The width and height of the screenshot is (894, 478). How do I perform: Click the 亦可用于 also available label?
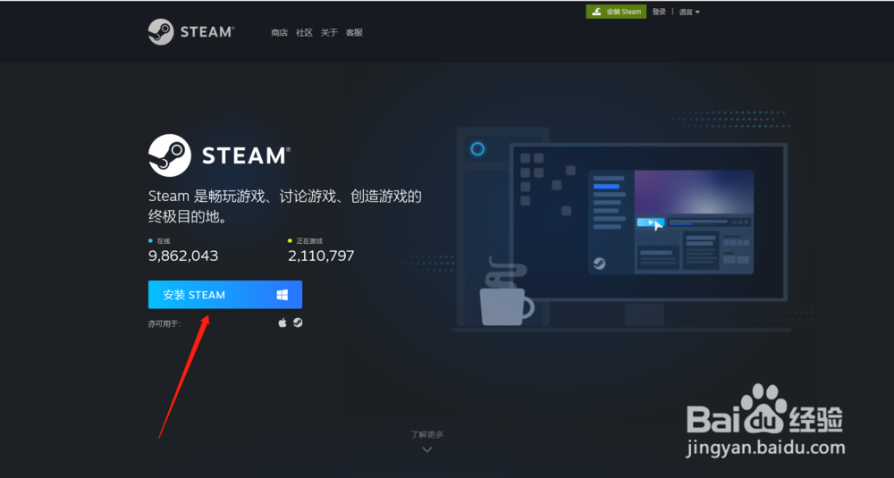tap(164, 323)
